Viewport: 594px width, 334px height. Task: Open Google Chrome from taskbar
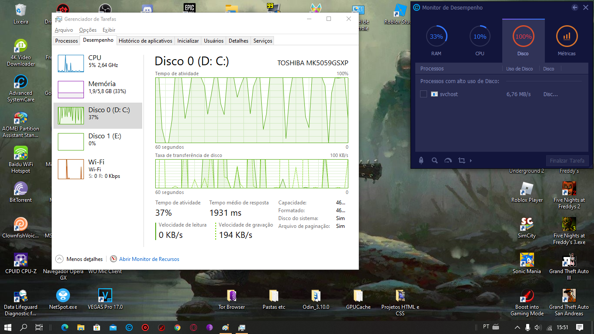177,327
